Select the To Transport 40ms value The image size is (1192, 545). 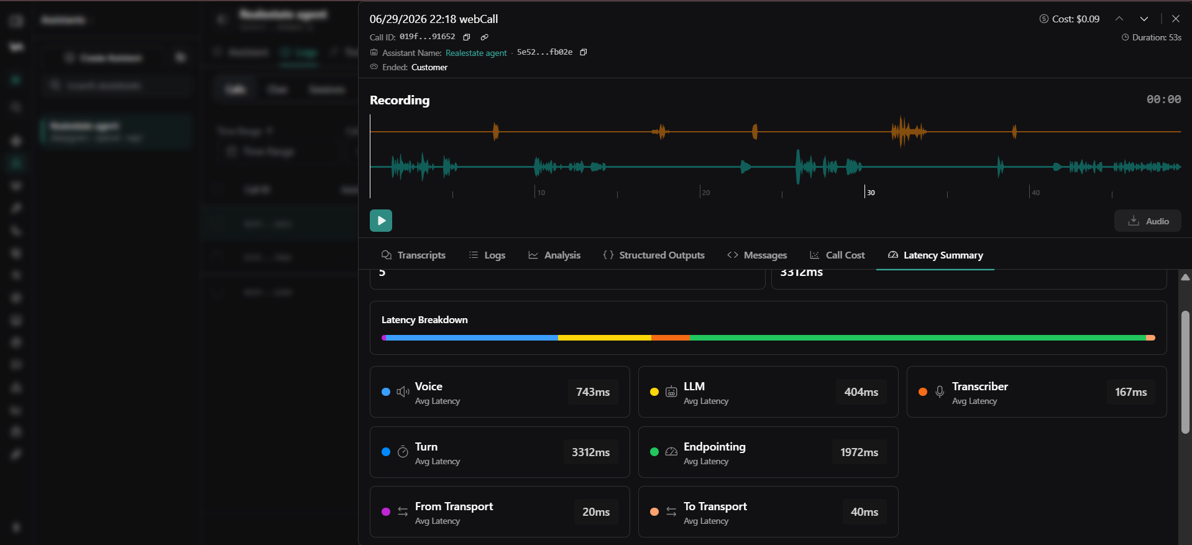coord(864,512)
